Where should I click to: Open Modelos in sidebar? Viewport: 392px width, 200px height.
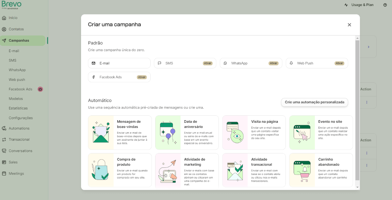[x=16, y=99]
